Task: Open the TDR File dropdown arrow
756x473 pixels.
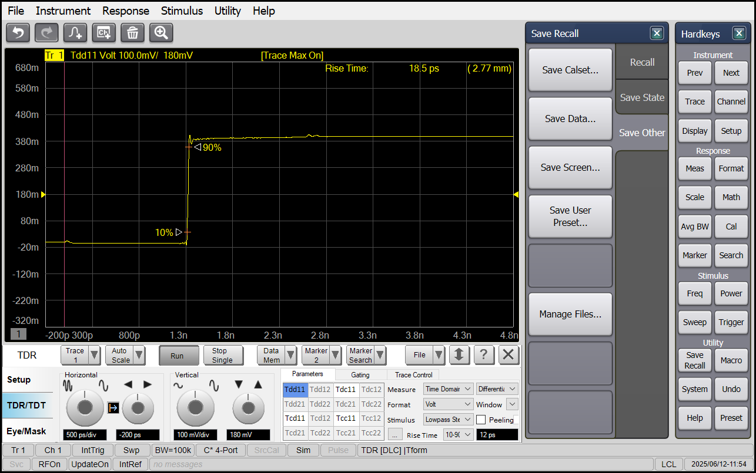Action: (x=439, y=355)
